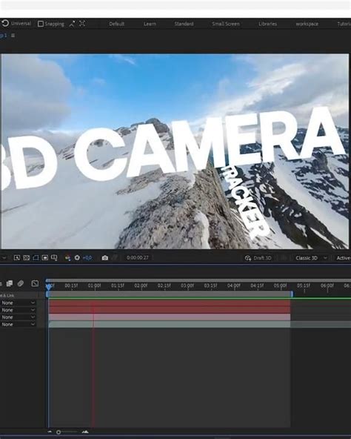Screen dimensions: 351x439
Task: Open the Active camera view dropdown
Action: (343, 258)
